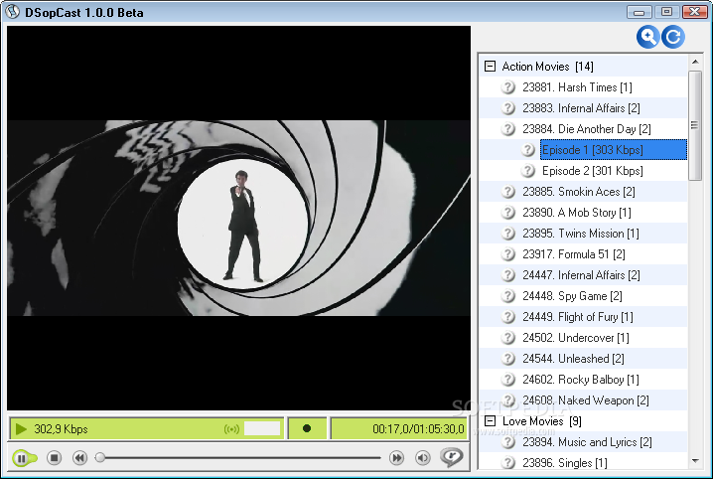Click the status icon beside Formula 51
This screenshot has height=479, width=713.
point(507,254)
